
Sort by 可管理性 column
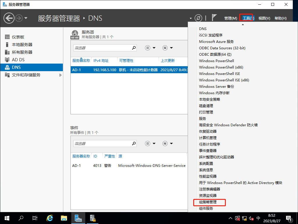[x=126, y=61]
